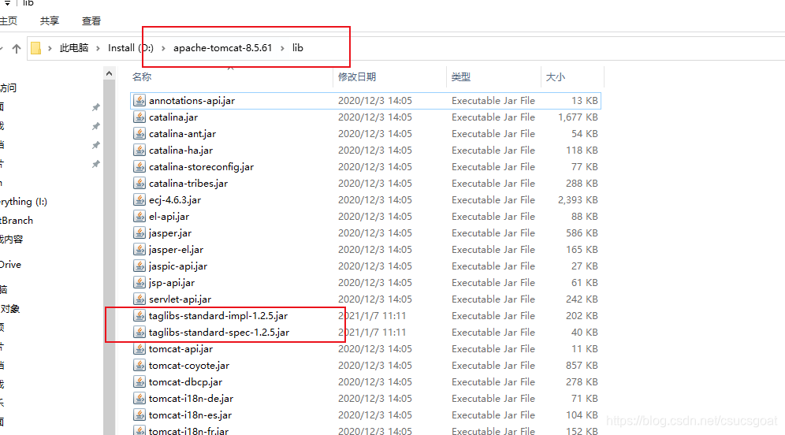This screenshot has width=785, height=435.
Task: Expand the chevron after Install (D:) in the path
Action: 163,48
